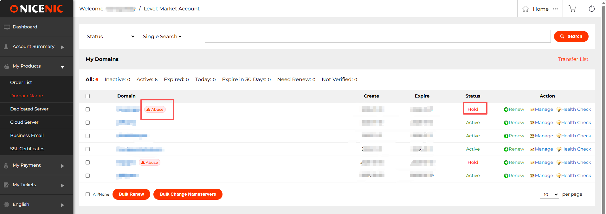
Task: Open the Transfer List link
Action: click(x=573, y=59)
